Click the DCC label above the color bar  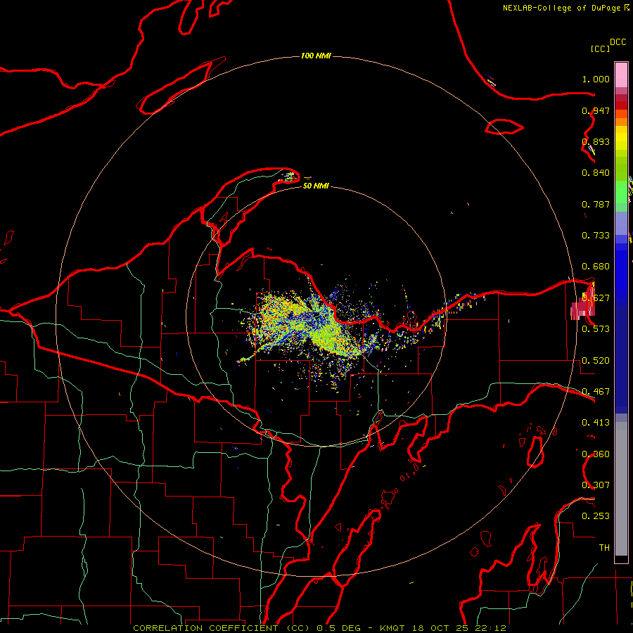(x=618, y=42)
